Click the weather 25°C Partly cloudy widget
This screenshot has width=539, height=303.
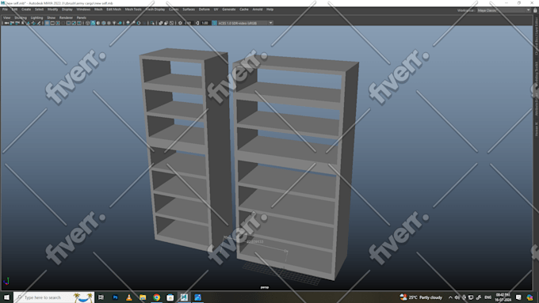point(421,297)
